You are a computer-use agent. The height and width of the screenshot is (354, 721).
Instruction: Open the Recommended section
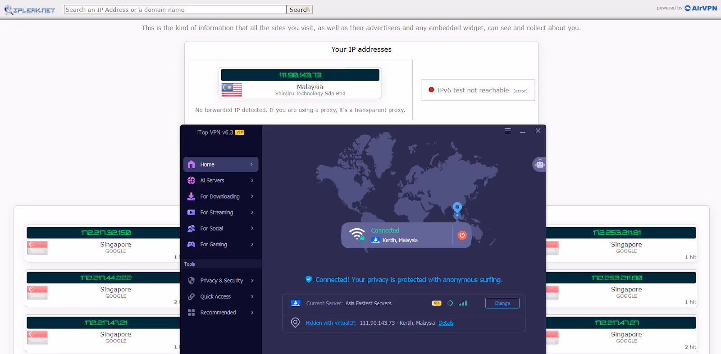tap(221, 313)
